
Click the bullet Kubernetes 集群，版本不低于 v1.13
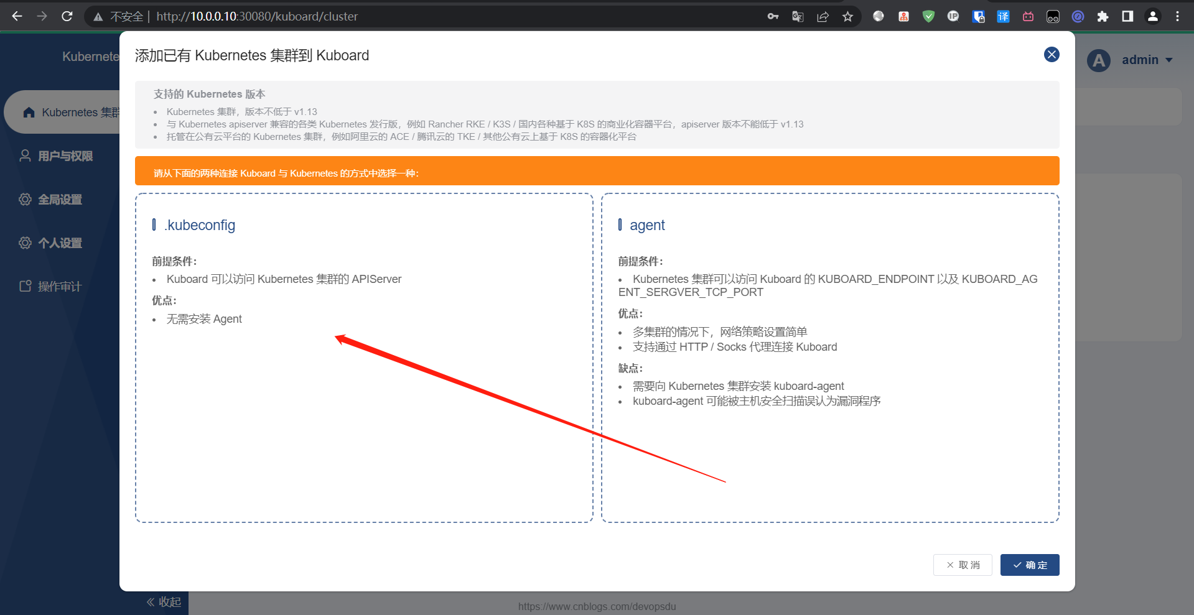242,112
